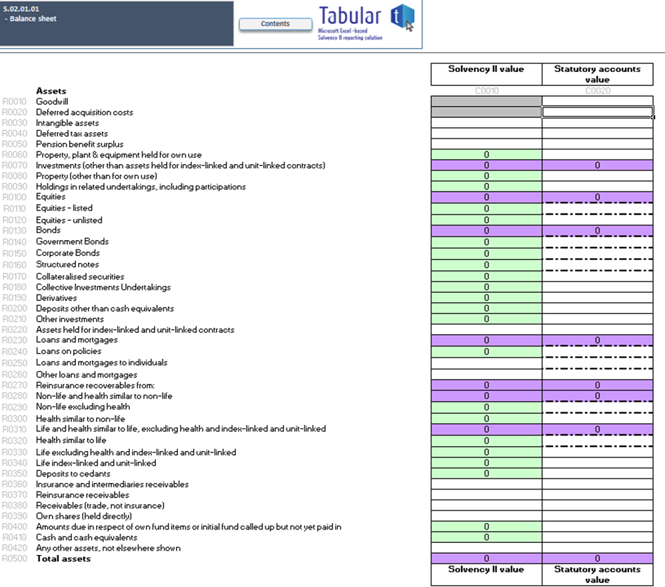Click the Deferred acquisition costs statutory value cell
This screenshot has height=587, width=665.
point(596,112)
